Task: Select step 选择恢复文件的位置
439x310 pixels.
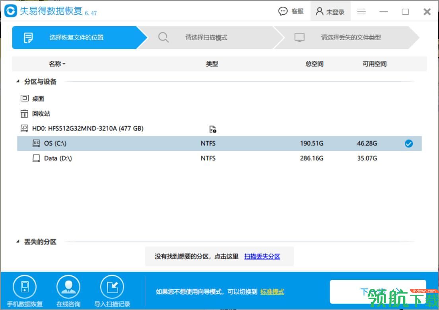Action: pyautogui.click(x=80, y=37)
